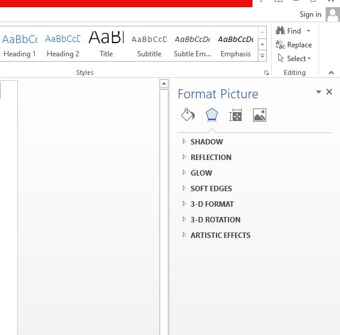Expand the ARTISTIC EFFECTS section

pyautogui.click(x=216, y=236)
